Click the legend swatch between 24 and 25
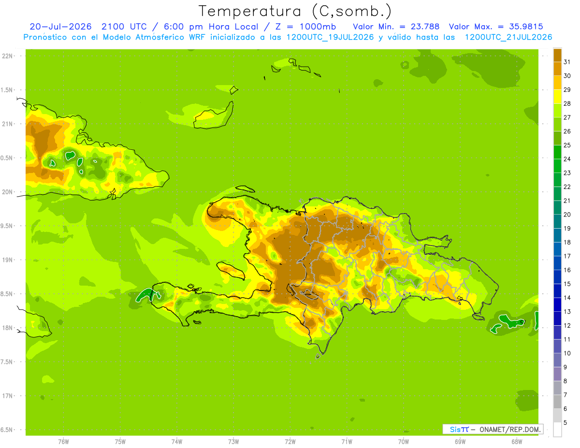Image resolution: width=580 pixels, height=448 pixels. (x=557, y=152)
